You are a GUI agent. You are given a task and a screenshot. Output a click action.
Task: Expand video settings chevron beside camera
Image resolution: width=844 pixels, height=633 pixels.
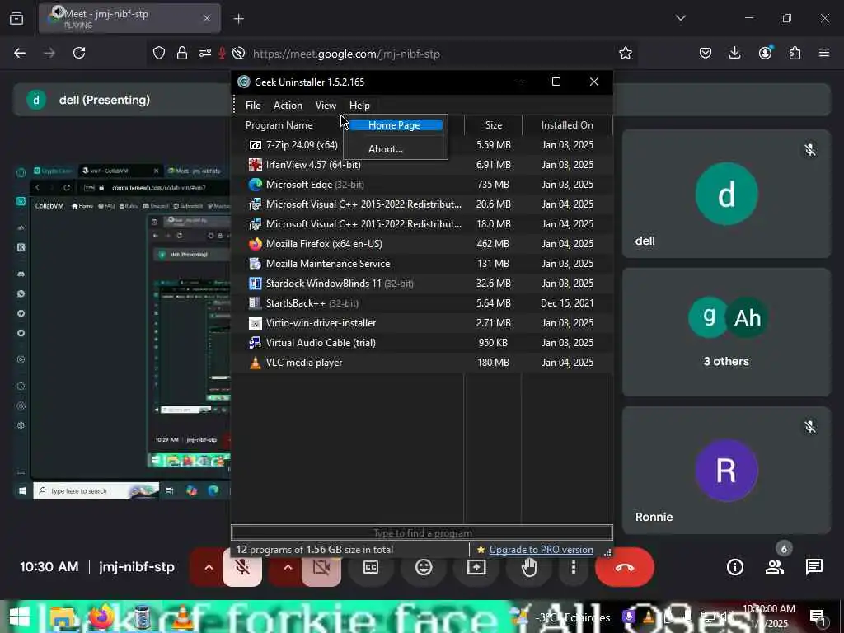288,567
